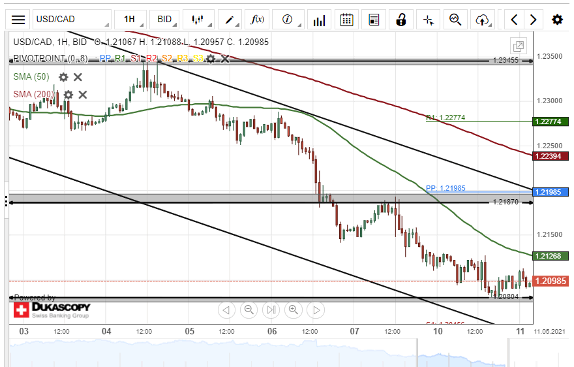This screenshot has height=367, width=574.
Task: Click the left panel drag handle dots
Action: [7, 201]
